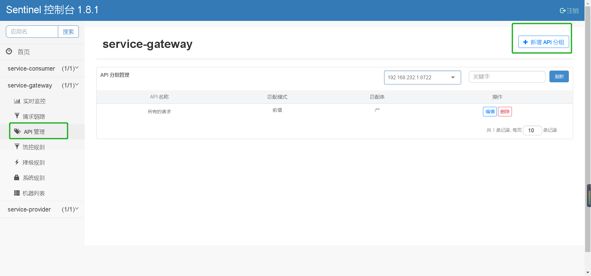
Task: Click the 系统规则 lock icon
Action: point(17,177)
